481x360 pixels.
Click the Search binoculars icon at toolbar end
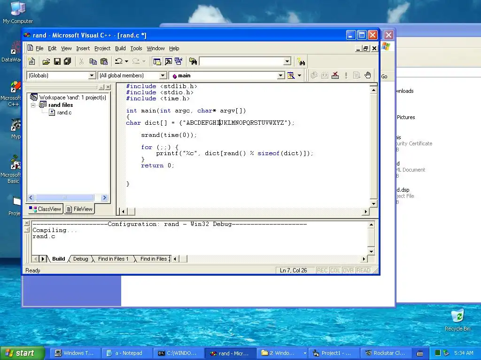tap(301, 62)
